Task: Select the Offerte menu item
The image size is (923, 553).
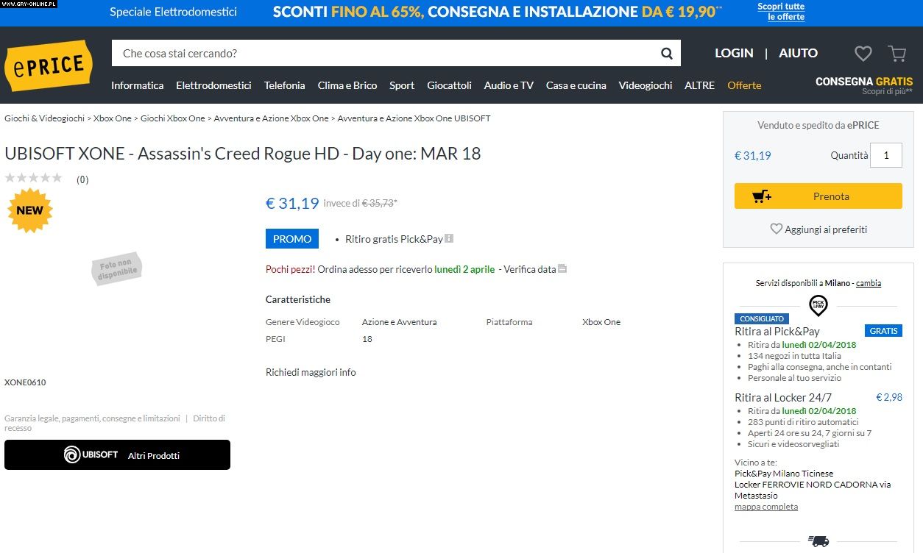Action: [x=744, y=85]
